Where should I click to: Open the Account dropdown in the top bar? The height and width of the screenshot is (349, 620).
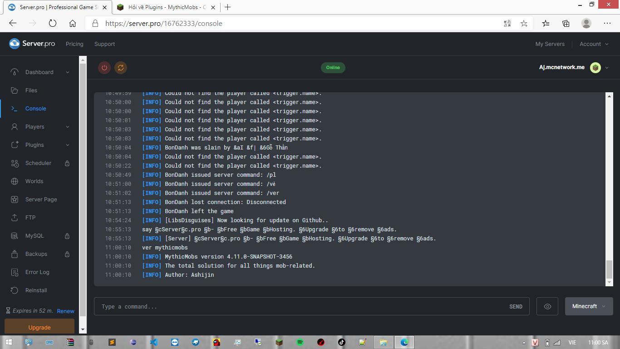tap(594, 44)
